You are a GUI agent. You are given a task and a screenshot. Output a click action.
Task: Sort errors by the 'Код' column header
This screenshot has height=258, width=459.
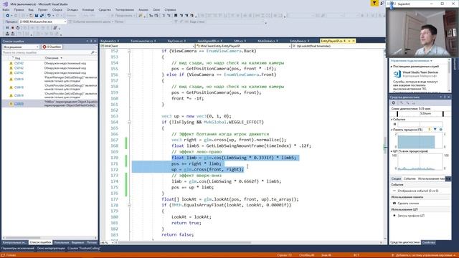click(x=17, y=58)
